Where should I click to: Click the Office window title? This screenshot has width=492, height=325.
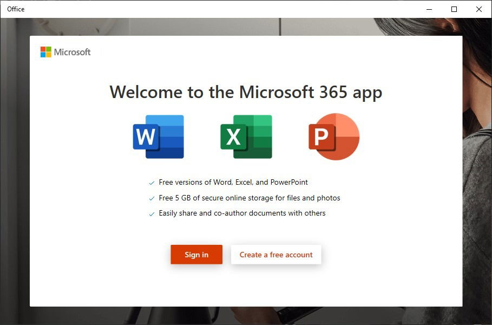click(16, 9)
